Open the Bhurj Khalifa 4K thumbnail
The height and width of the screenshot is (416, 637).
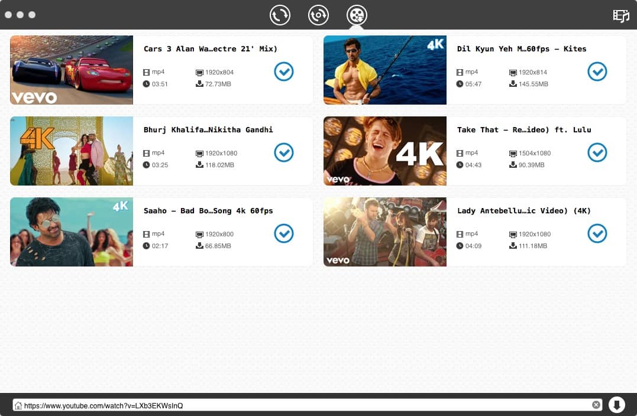72,151
